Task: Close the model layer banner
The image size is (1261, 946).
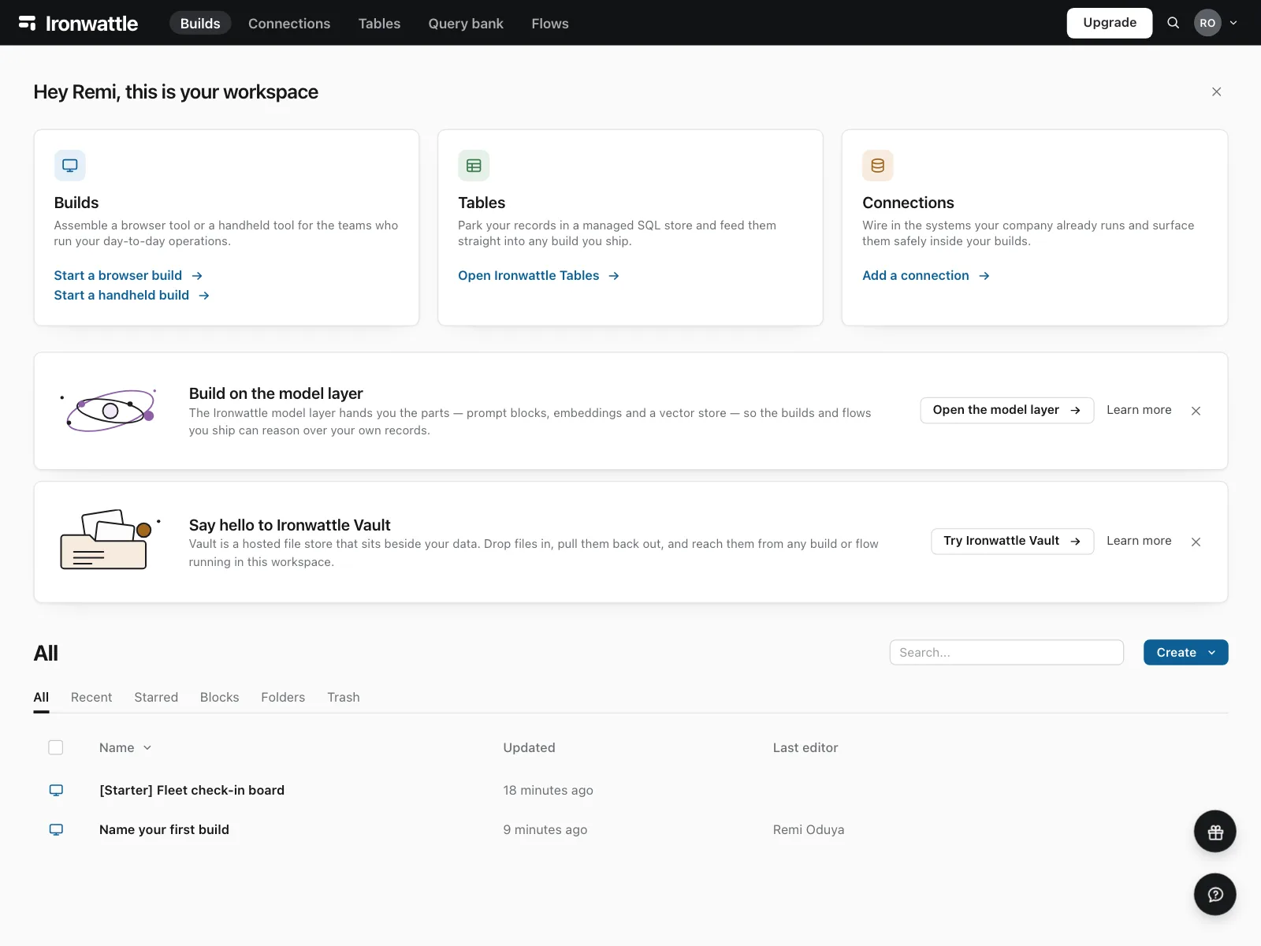Action: click(1196, 411)
